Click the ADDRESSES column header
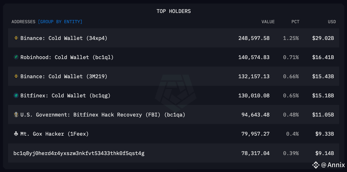The width and height of the screenshot is (347, 172). (x=23, y=22)
